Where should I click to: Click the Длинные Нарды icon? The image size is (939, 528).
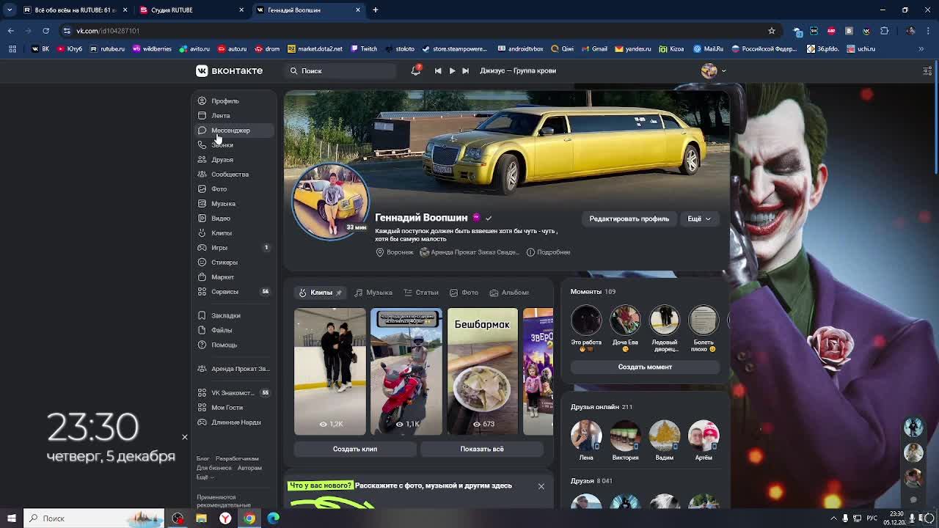(202, 422)
